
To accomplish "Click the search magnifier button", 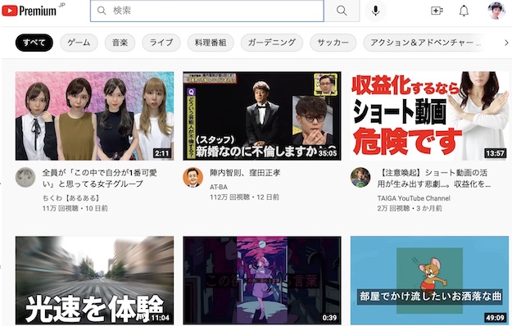I will pos(342,11).
